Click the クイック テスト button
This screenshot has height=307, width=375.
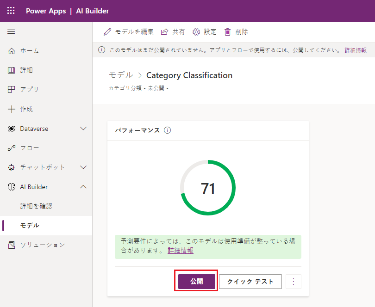click(250, 282)
